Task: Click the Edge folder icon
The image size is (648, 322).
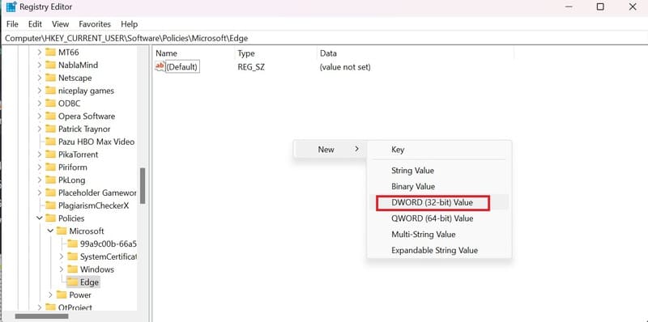Action: [x=72, y=282]
